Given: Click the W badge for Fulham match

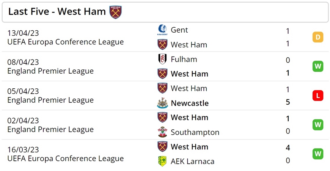Looking at the screenshot, I should pyautogui.click(x=318, y=66).
